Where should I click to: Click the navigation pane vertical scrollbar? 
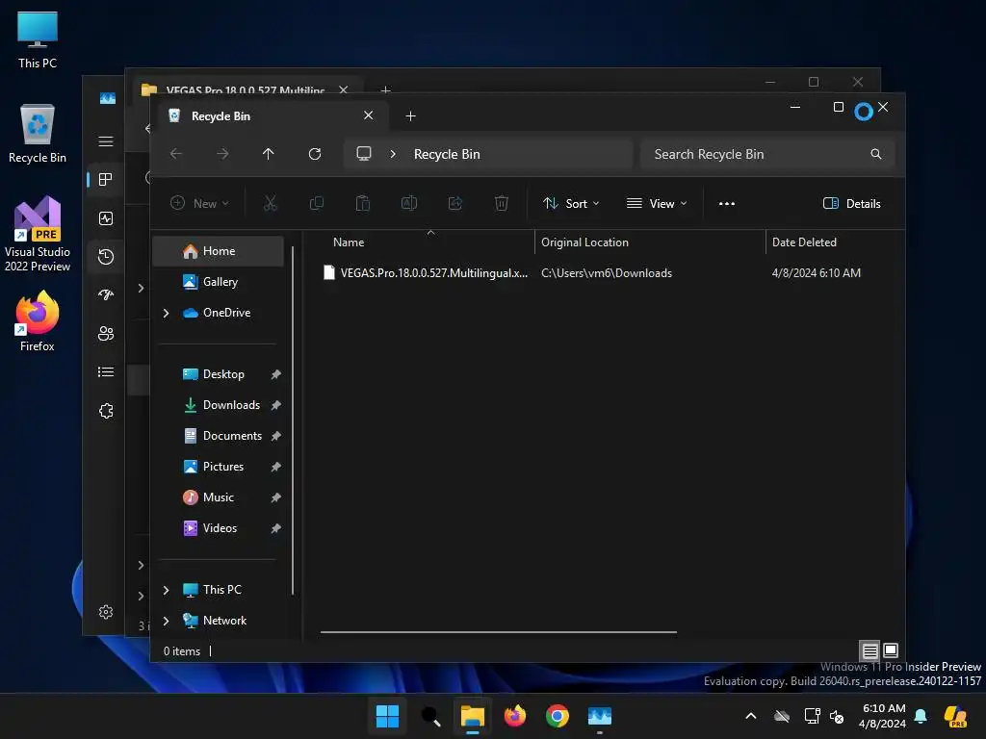click(293, 420)
